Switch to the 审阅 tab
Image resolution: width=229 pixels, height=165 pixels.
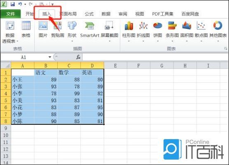pyautogui.click(x=123, y=14)
